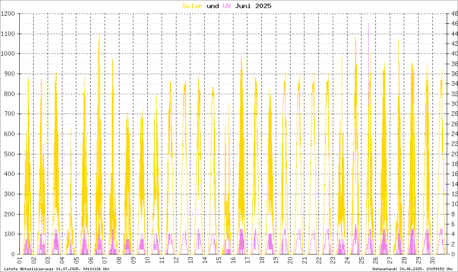Click the 100 label on the left axis
Image resolution: width=458 pixels, height=272 pixels.
(x=10, y=234)
